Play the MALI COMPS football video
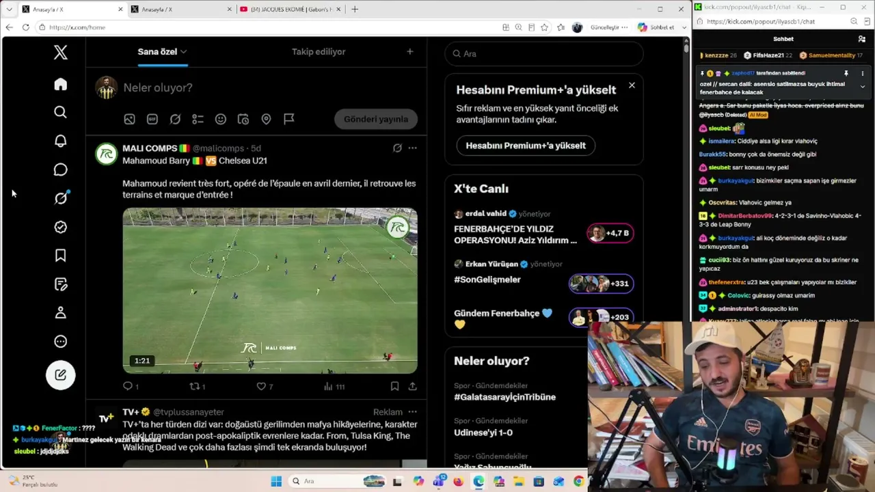This screenshot has height=492, width=875. pyautogui.click(x=270, y=290)
